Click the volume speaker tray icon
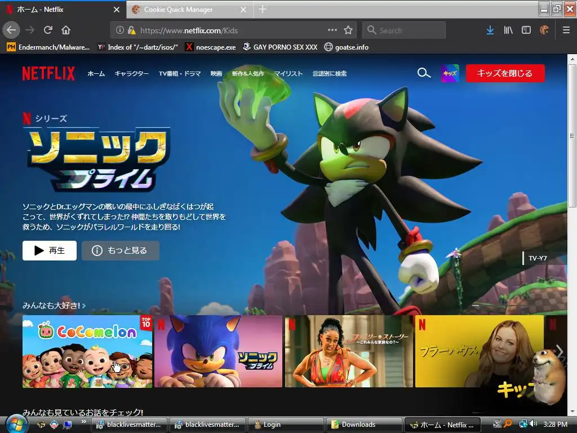The width and height of the screenshot is (577, 433). [x=534, y=424]
